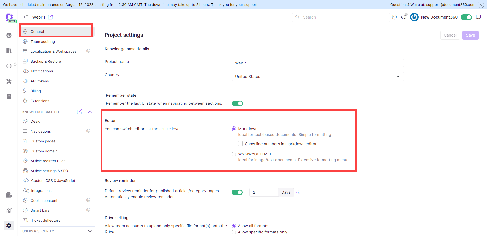
Task: Click the Save button
Action: [x=470, y=35]
